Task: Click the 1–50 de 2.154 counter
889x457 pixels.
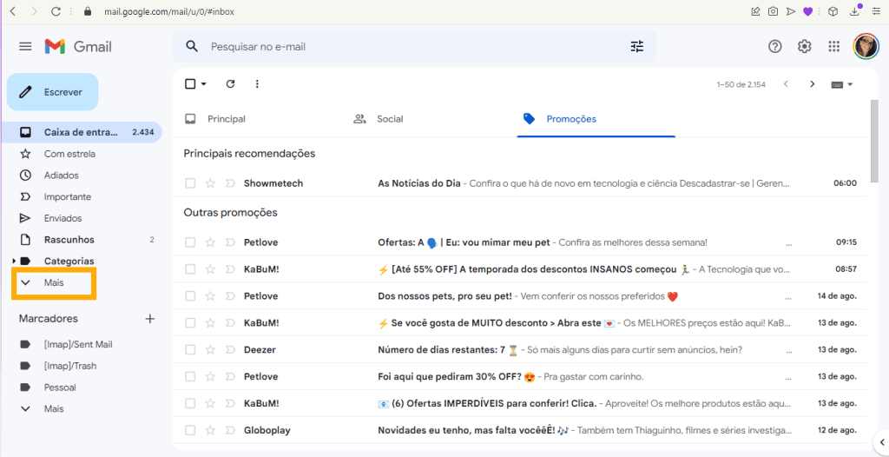Action: tap(741, 84)
